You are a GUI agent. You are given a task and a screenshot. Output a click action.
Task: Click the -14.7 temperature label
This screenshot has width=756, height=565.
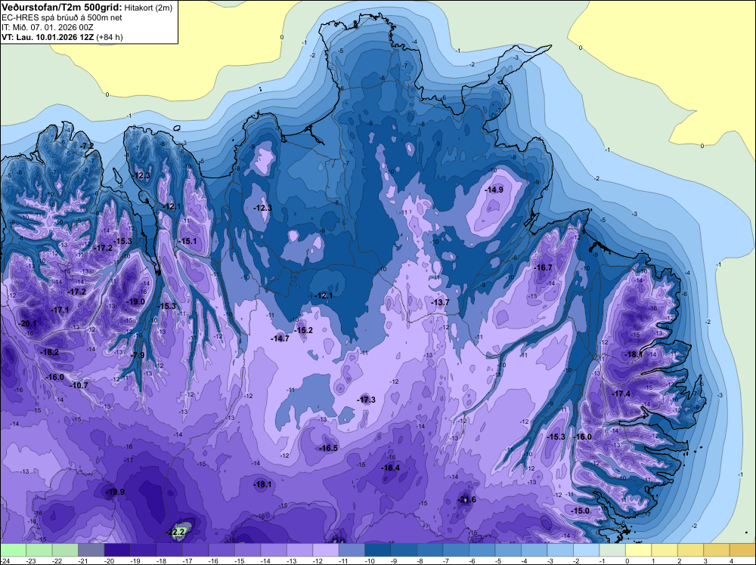(280, 338)
